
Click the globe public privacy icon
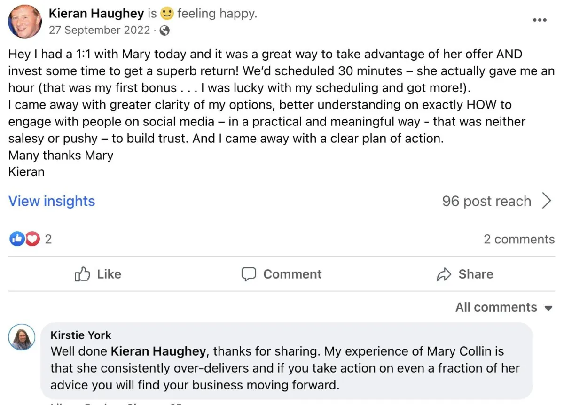[x=164, y=31]
